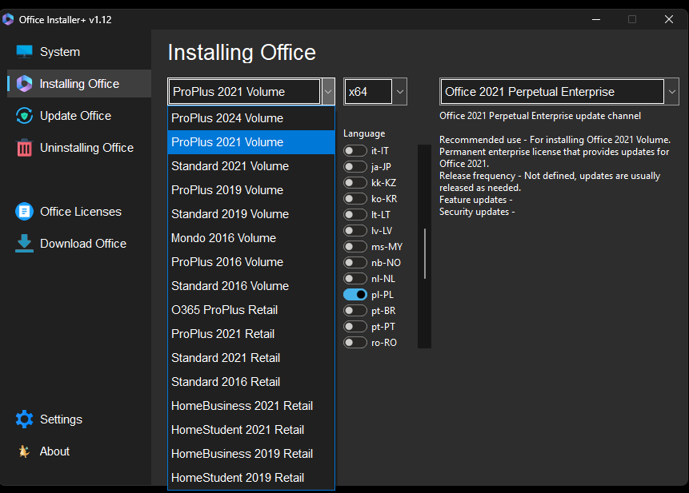Image resolution: width=689 pixels, height=493 pixels.
Task: Open the Settings page label
Action: pyautogui.click(x=61, y=419)
